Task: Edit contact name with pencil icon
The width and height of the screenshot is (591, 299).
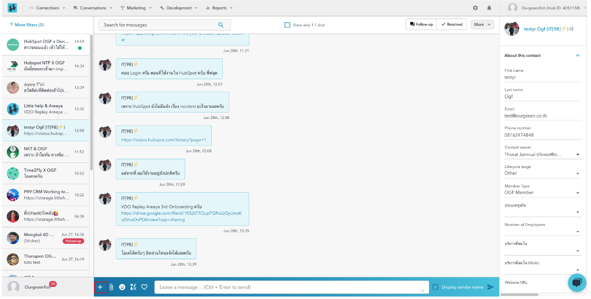Action: click(572, 29)
